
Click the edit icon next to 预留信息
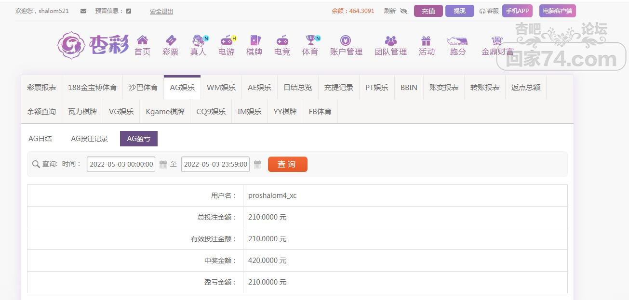tap(129, 11)
